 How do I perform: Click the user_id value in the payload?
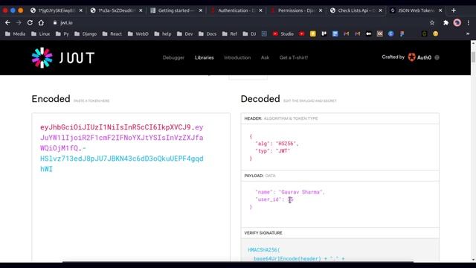[291, 200]
